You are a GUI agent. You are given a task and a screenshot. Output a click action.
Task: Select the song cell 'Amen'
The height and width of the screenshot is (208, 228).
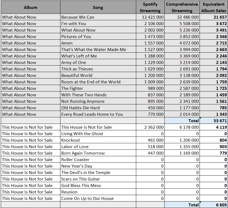tap(98, 43)
